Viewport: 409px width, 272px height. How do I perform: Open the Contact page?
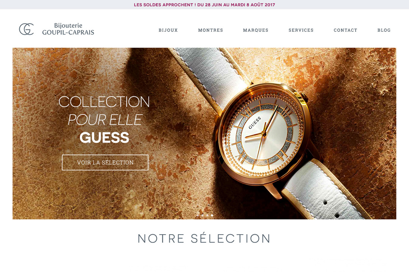click(x=345, y=30)
